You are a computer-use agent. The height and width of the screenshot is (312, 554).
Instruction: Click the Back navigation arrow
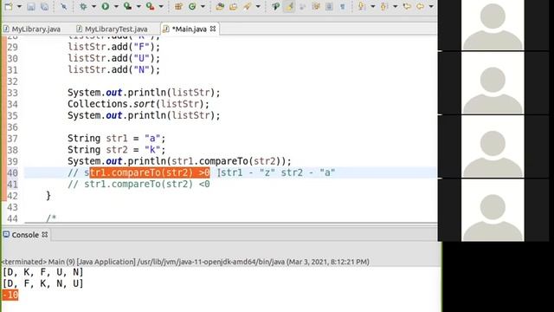(x=407, y=6)
